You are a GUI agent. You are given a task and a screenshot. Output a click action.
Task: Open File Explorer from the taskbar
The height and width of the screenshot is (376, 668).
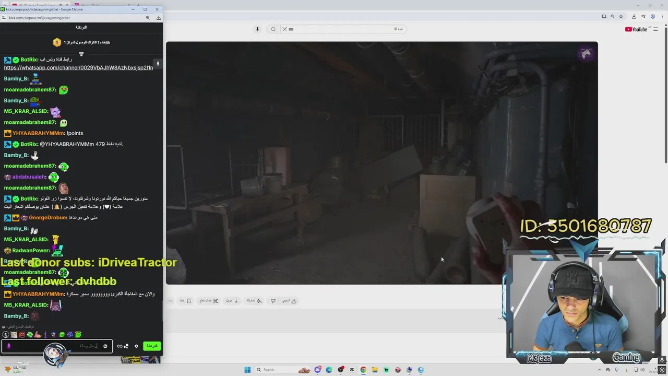coord(375,370)
